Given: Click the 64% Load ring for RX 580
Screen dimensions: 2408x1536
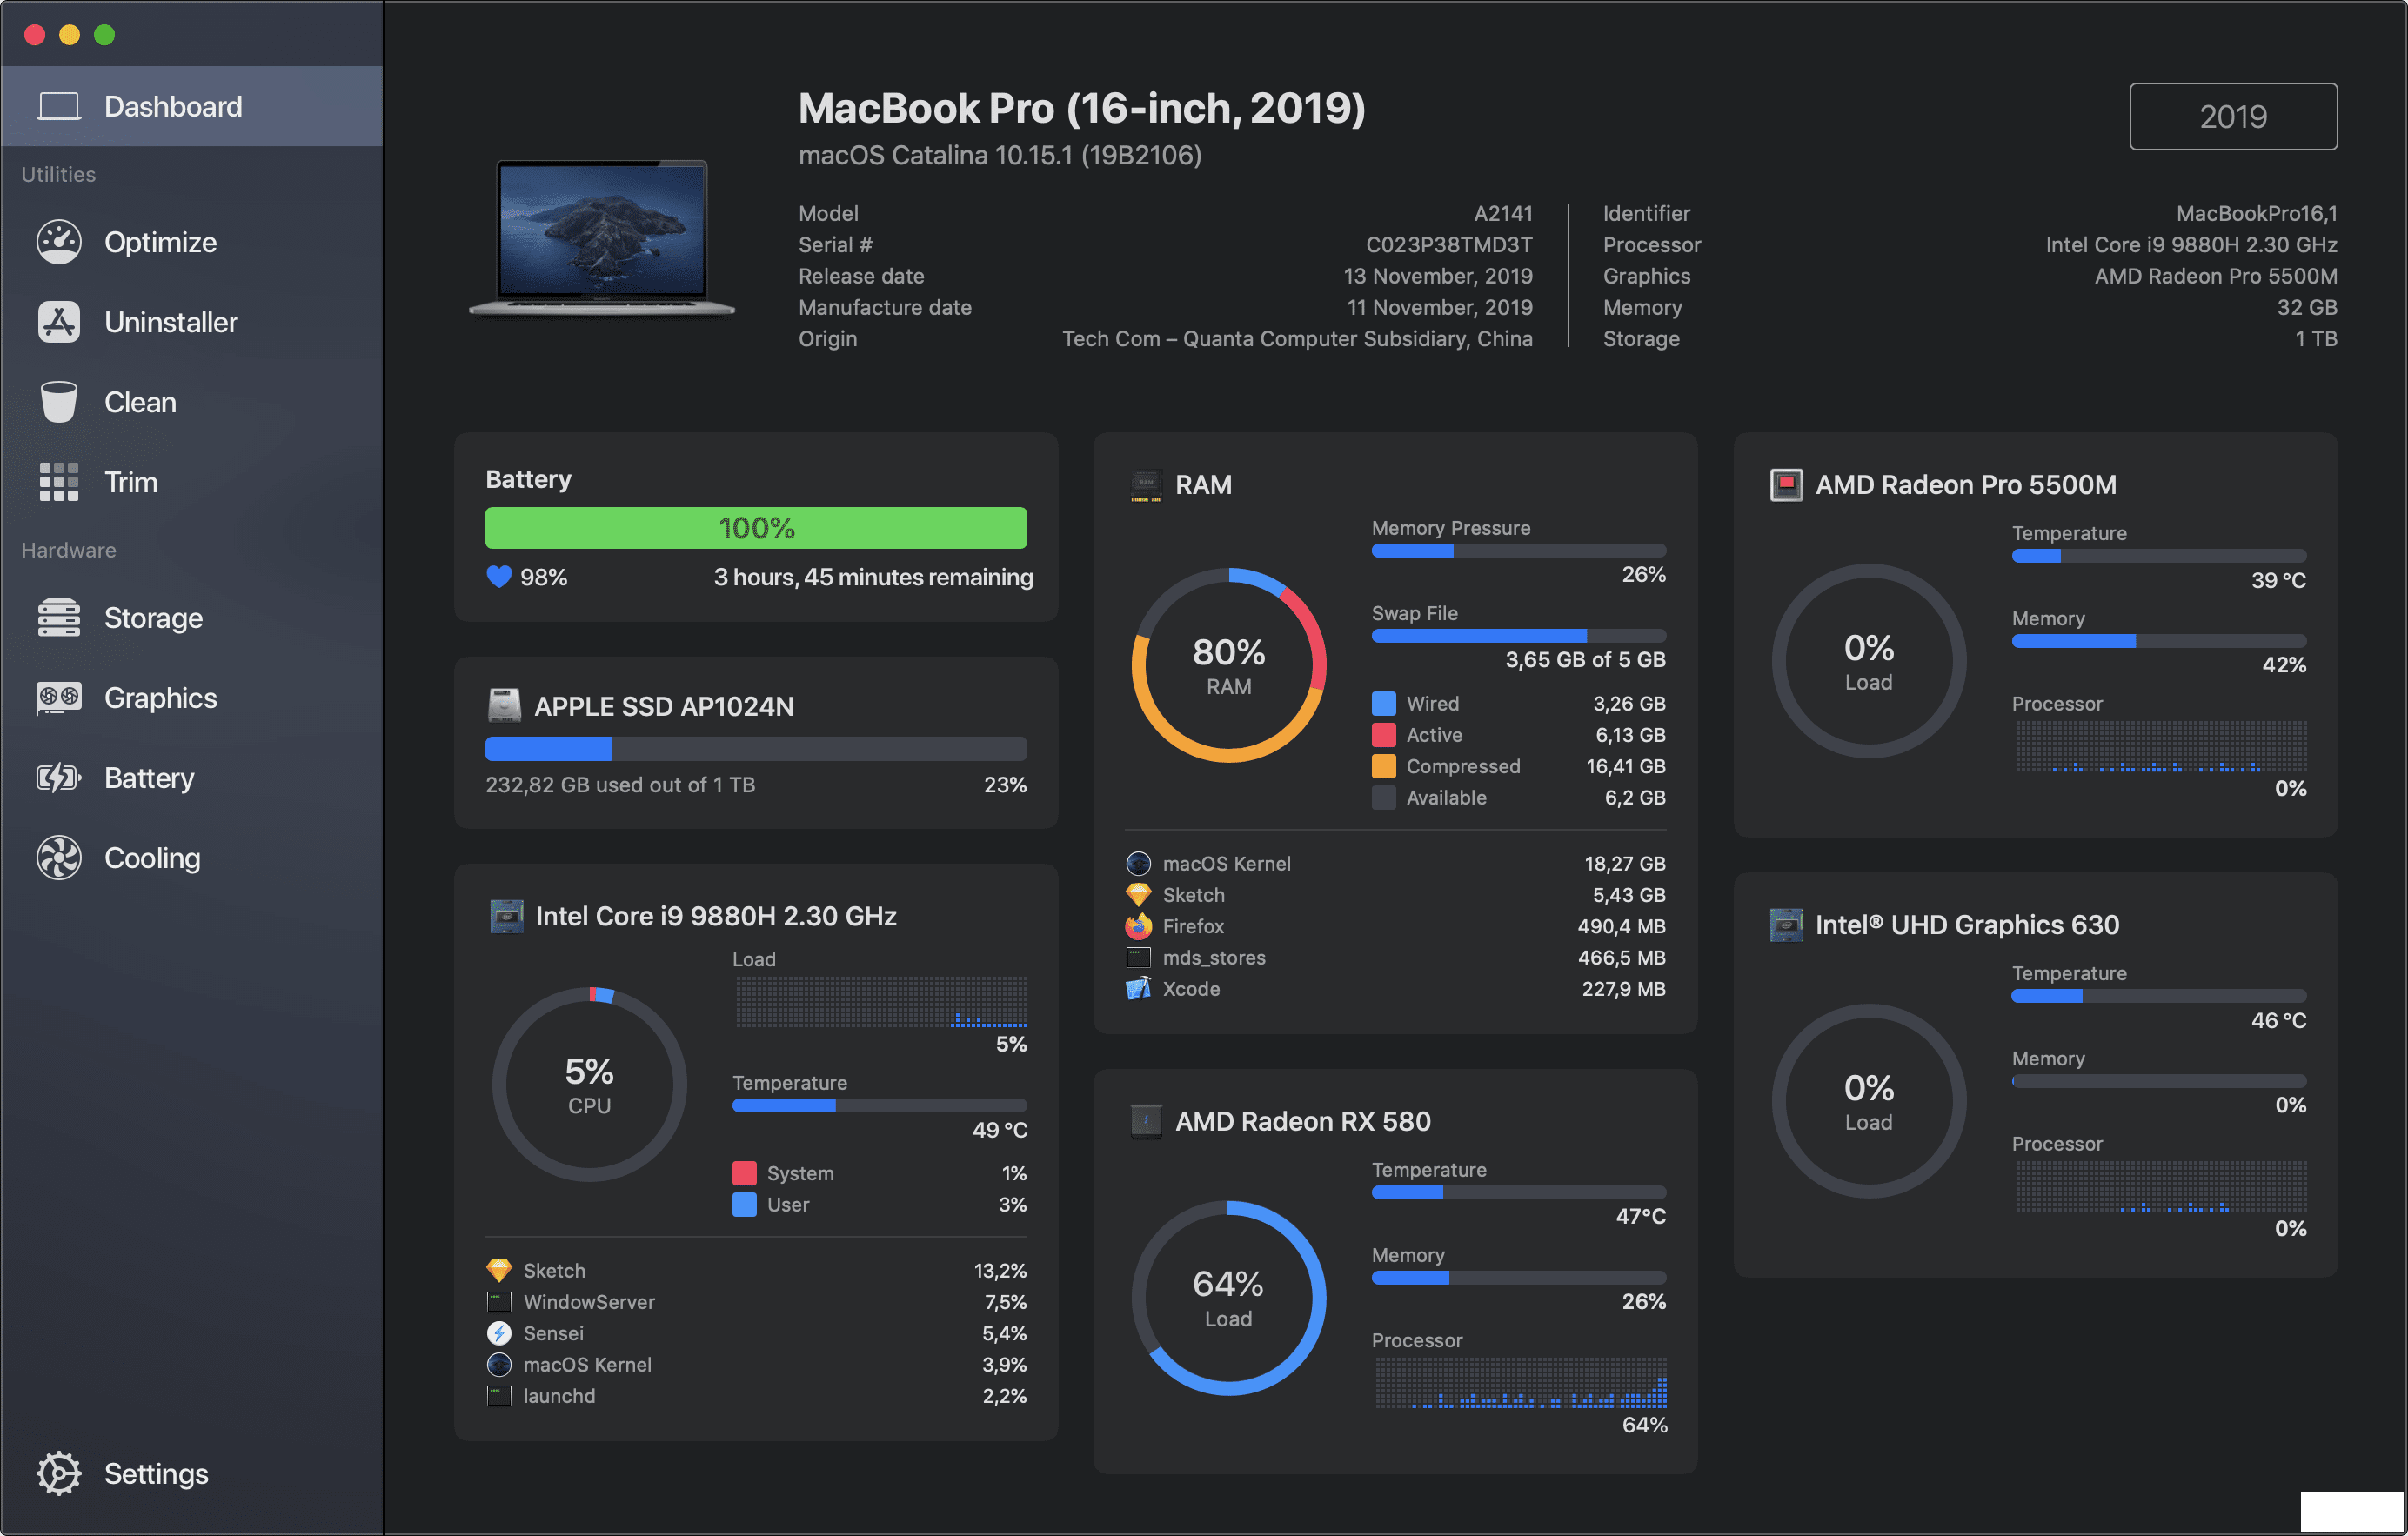Looking at the screenshot, I should click(1228, 1298).
